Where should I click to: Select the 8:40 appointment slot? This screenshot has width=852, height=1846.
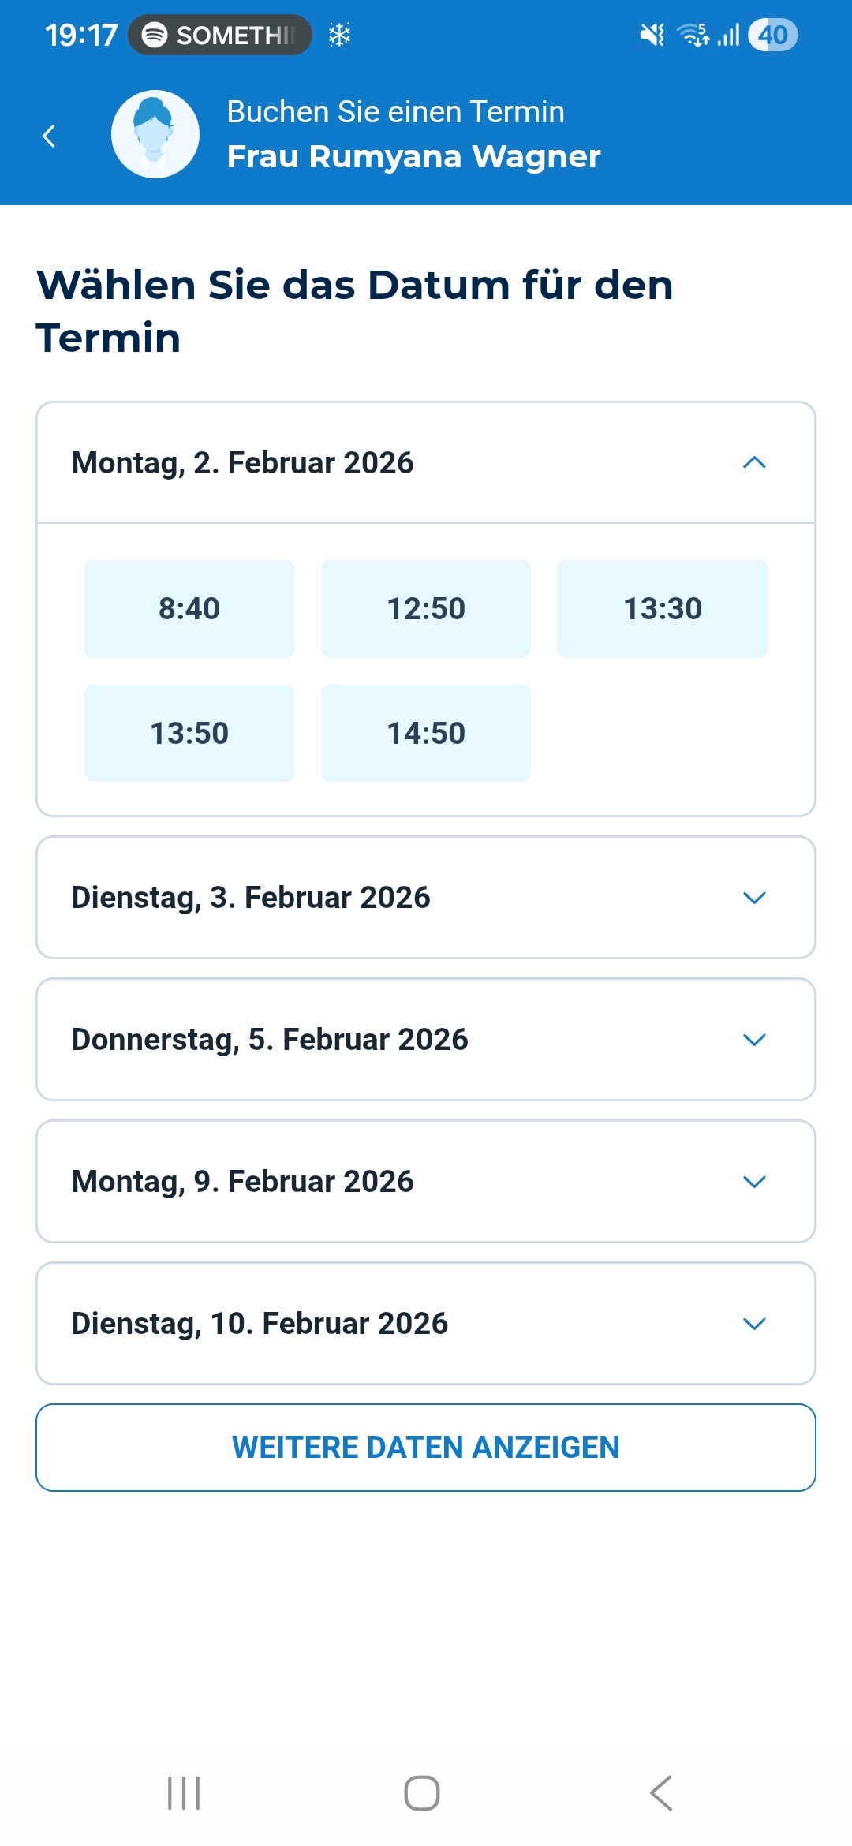coord(189,609)
